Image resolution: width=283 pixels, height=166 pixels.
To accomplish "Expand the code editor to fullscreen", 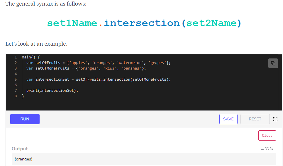I will 275,119.
